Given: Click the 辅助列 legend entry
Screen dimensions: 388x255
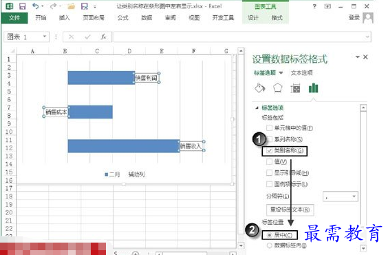Looking at the screenshot, I should pos(136,174).
